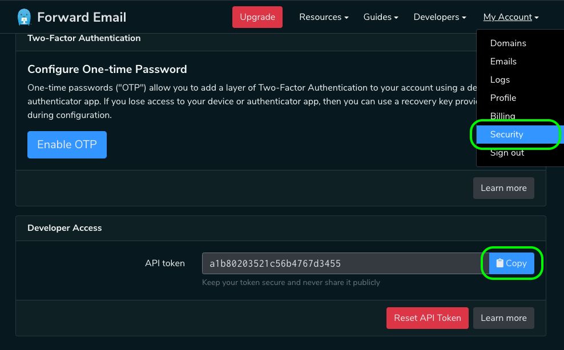This screenshot has width=564, height=350.
Task: Click the Enable OTP button
Action: pyautogui.click(x=67, y=144)
